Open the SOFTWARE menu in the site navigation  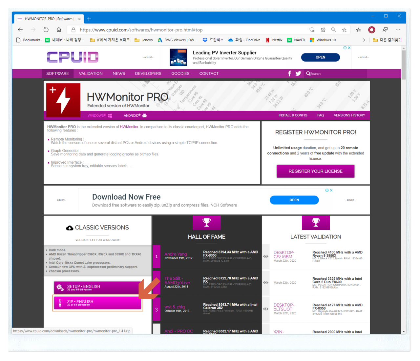(57, 73)
